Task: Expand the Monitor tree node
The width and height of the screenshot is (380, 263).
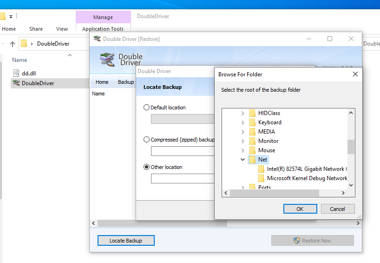Action: pos(242,141)
